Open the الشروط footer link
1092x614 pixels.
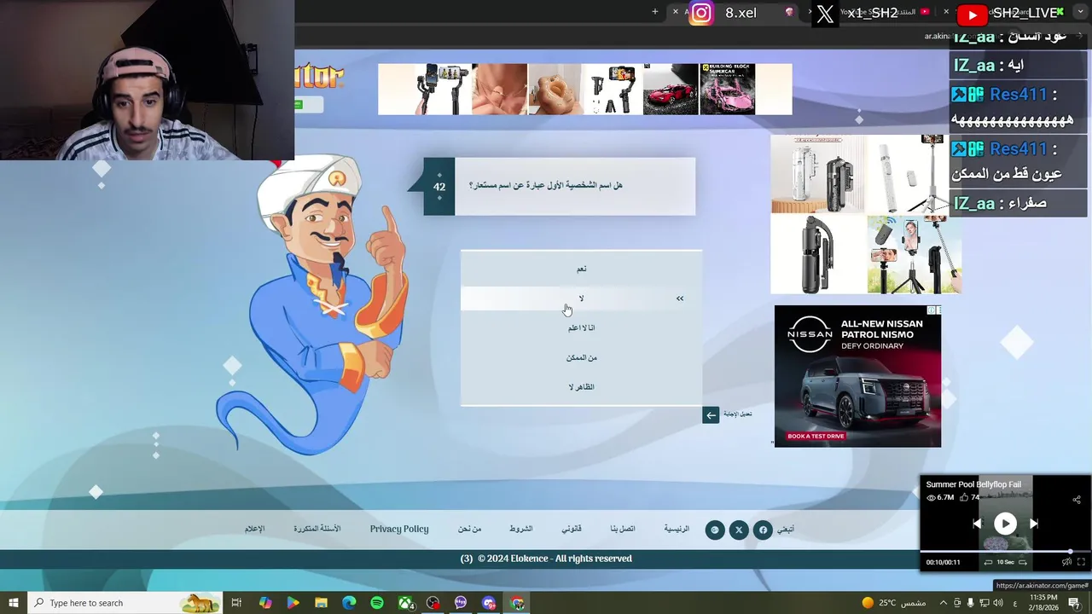[521, 529]
